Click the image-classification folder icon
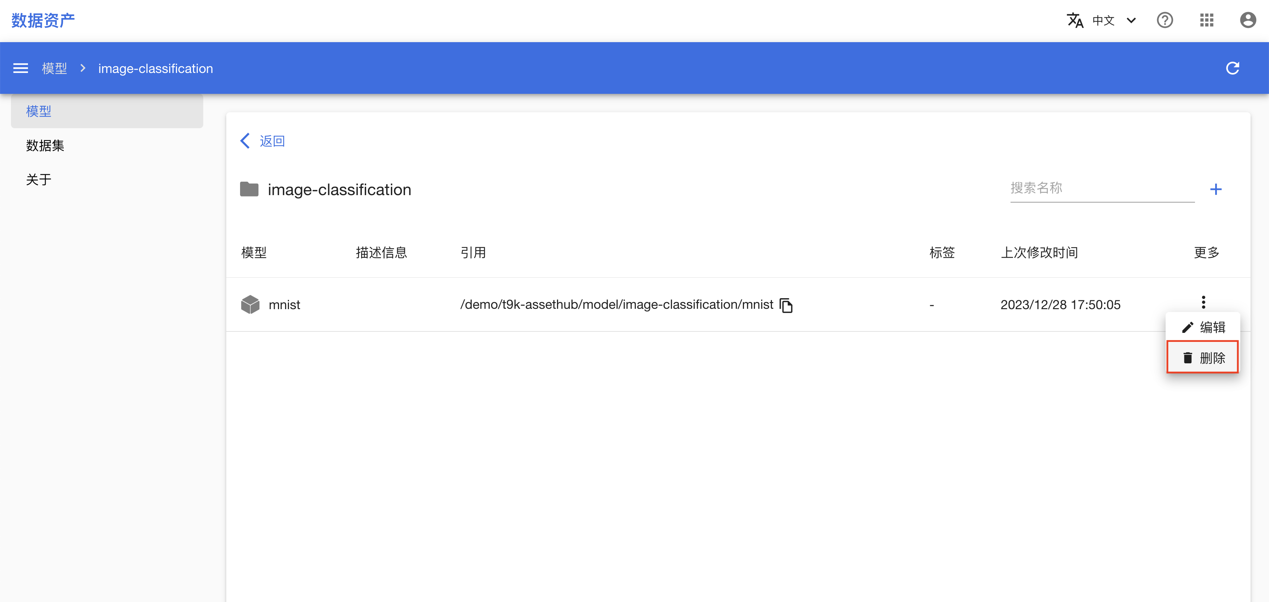The width and height of the screenshot is (1269, 602). 249,189
